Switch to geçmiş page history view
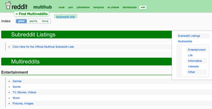The height and width of the screenshot is (109, 212). pos(33,21)
